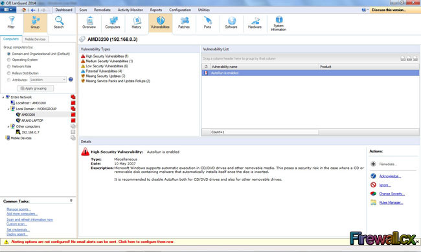
Task: Open the Activity Monitor tab
Action: [130, 10]
